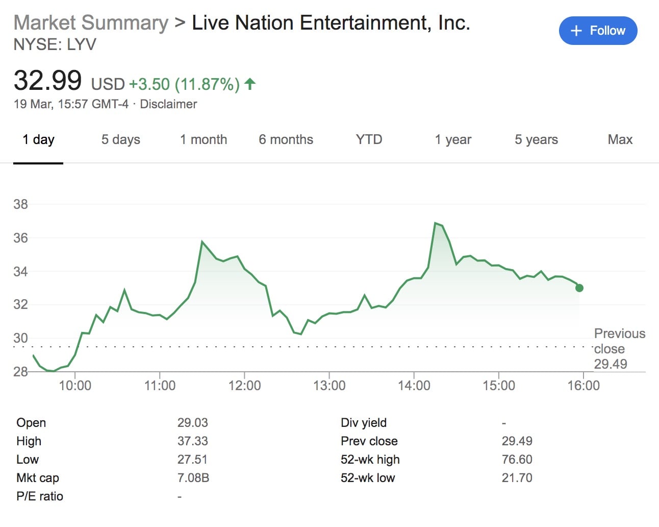Click the Market Summary breadcrumb
Screen dimensions: 659x527
(x=91, y=23)
